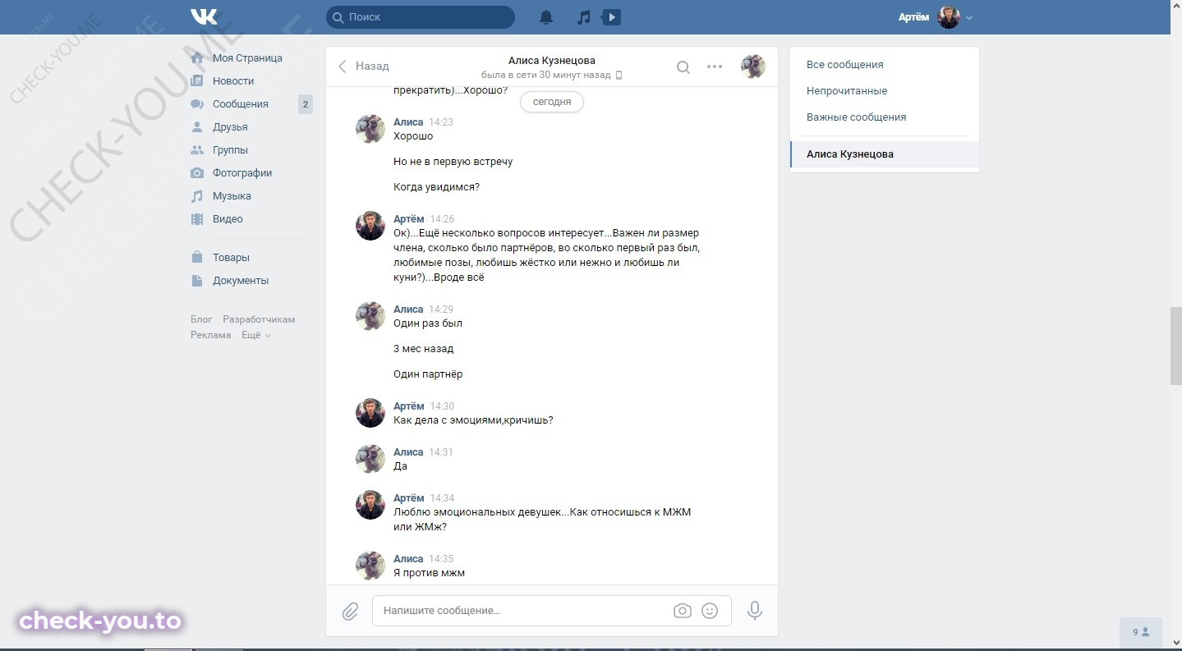Click the message text Один партнёр
Image resolution: width=1182 pixels, height=651 pixels.
tap(428, 374)
